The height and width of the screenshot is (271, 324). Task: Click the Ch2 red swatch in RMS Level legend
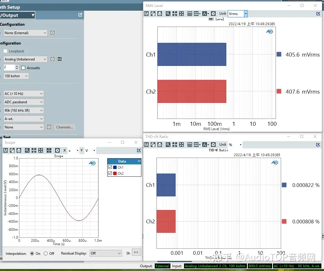tap(279, 91)
